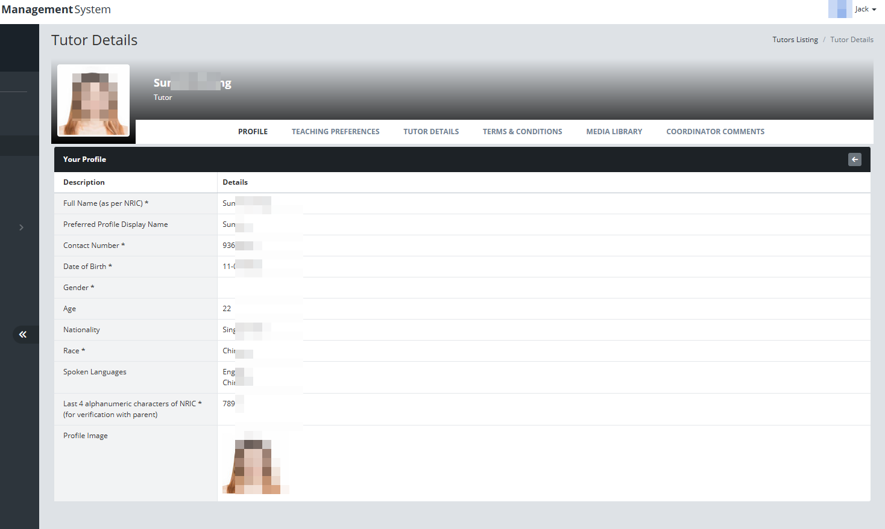The height and width of the screenshot is (529, 885).
Task: Switch to the Profile tab
Action: 253,132
